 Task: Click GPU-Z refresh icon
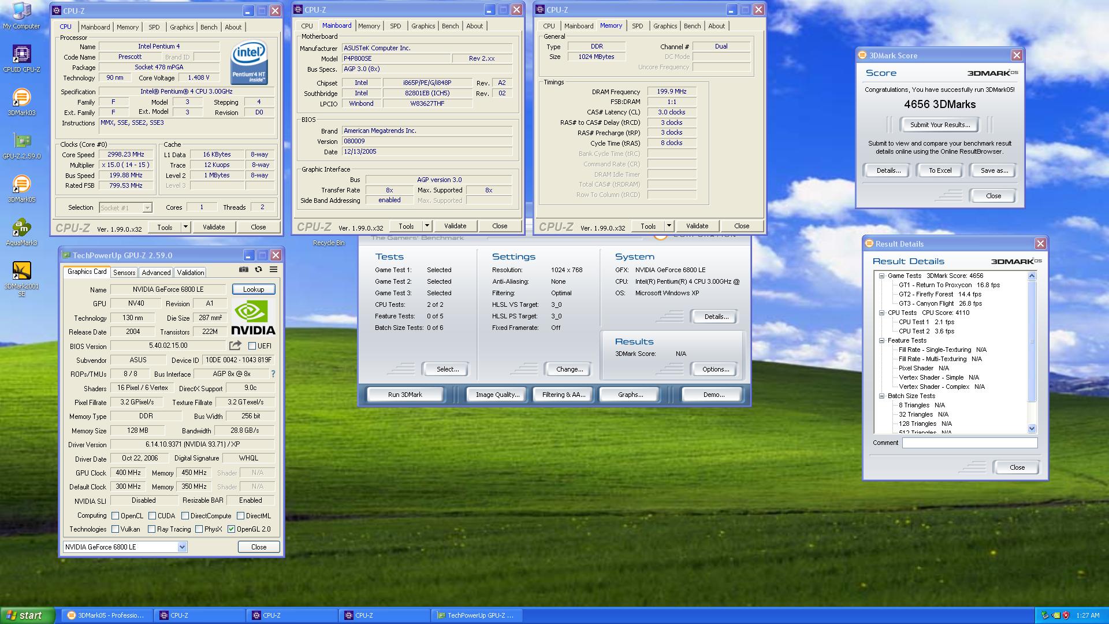click(x=259, y=269)
